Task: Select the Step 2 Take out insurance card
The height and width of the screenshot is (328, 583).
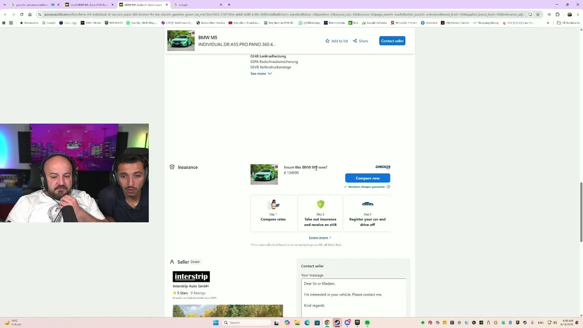Action: click(320, 213)
